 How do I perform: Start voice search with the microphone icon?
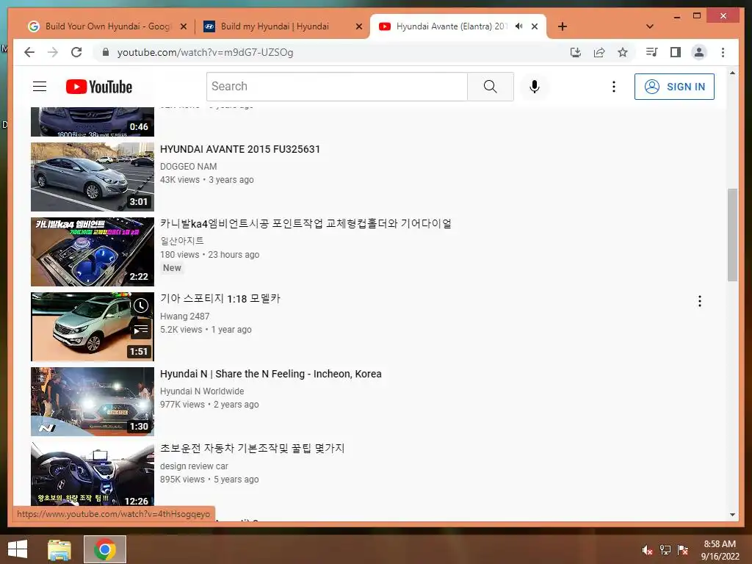535,87
